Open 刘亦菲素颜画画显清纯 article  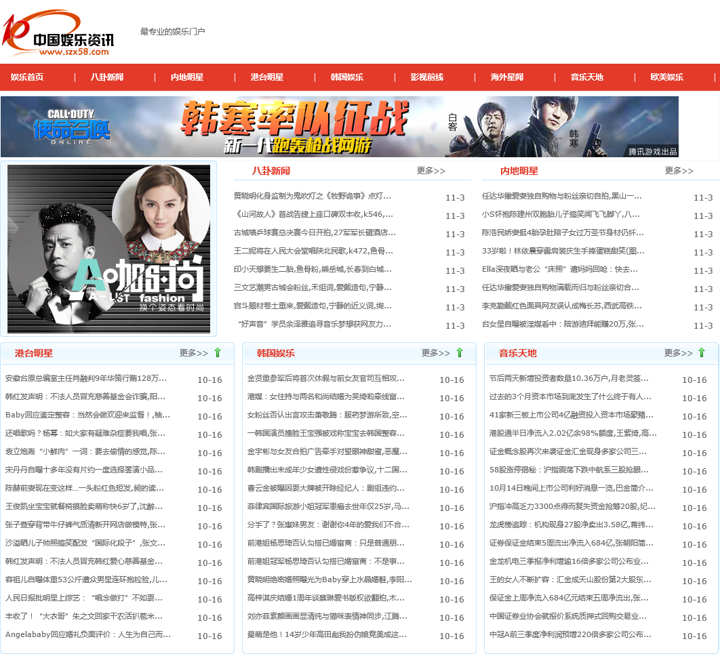[x=327, y=617]
